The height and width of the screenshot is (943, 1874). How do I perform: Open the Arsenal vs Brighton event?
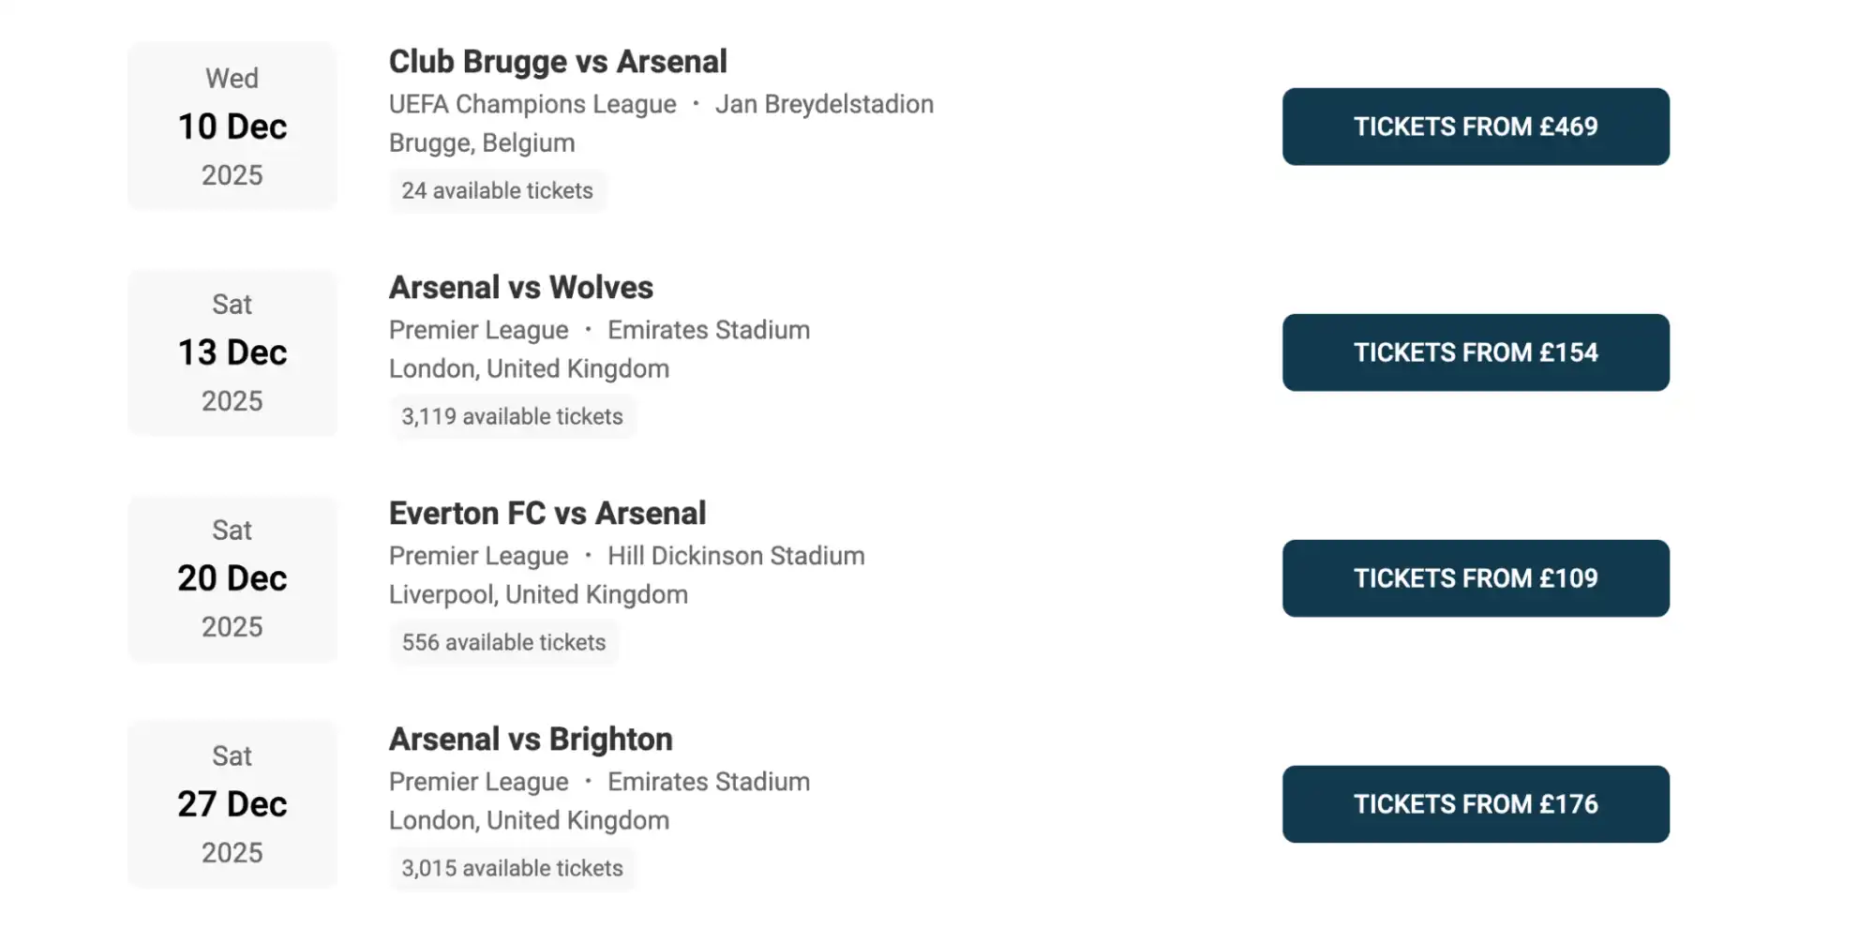(x=530, y=739)
